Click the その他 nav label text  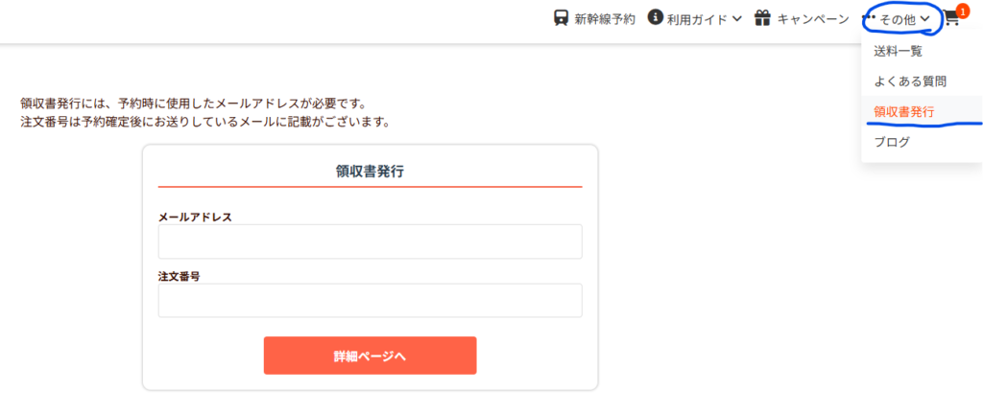[x=898, y=20]
